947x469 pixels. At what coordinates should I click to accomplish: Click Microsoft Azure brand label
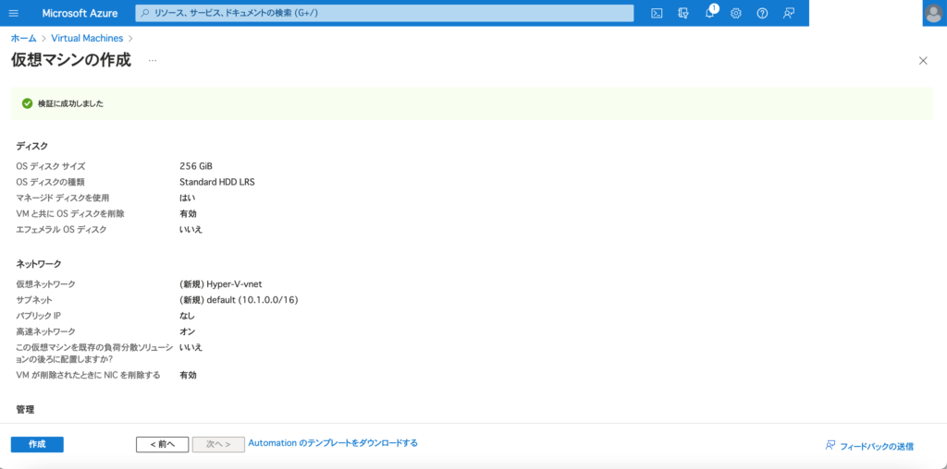[80, 13]
